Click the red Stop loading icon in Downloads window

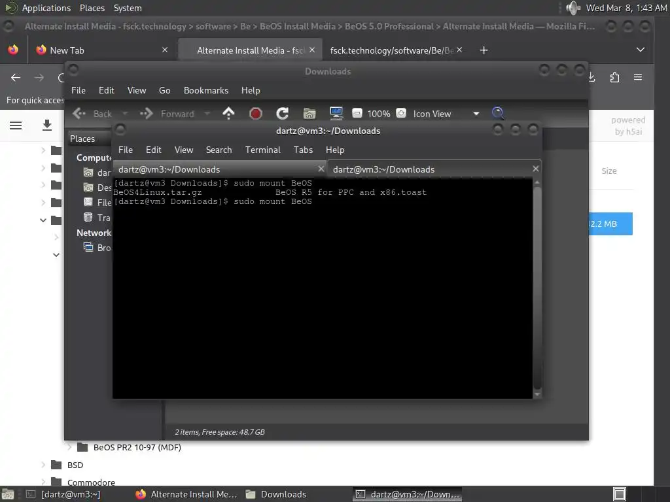pos(256,114)
